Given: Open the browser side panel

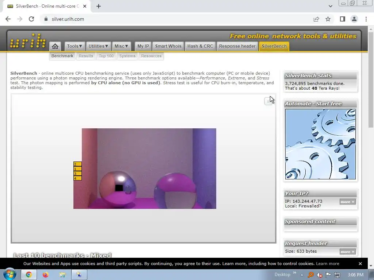Looking at the screenshot, I should coord(343,19).
